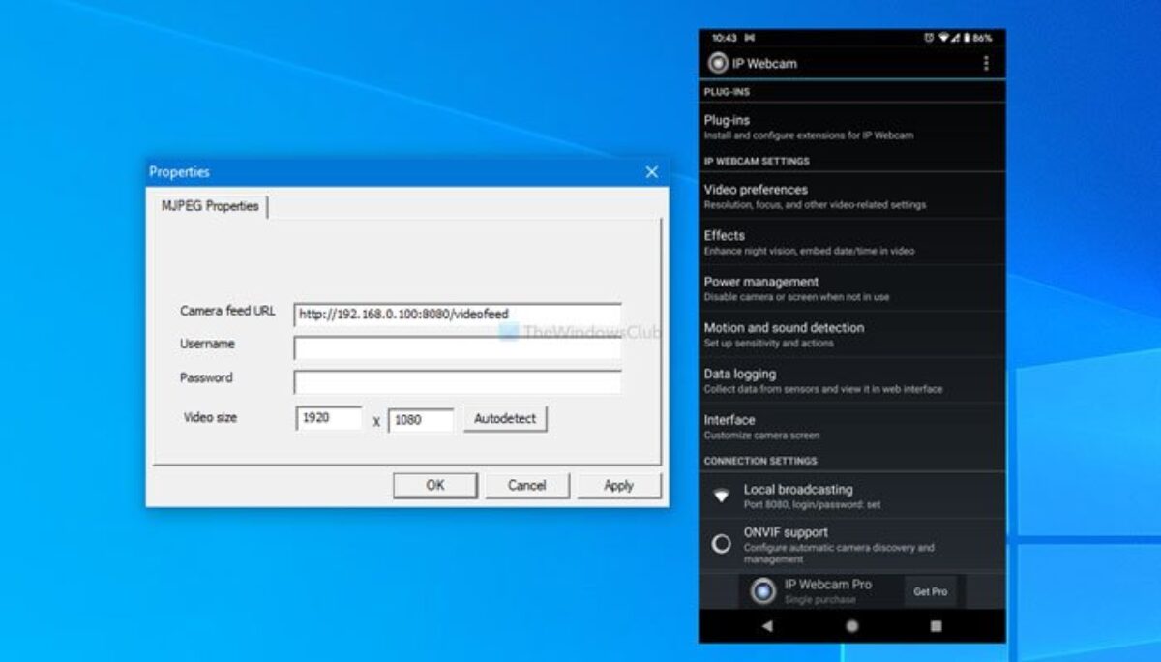
Task: Tap the Get Pro button
Action: pos(931,591)
